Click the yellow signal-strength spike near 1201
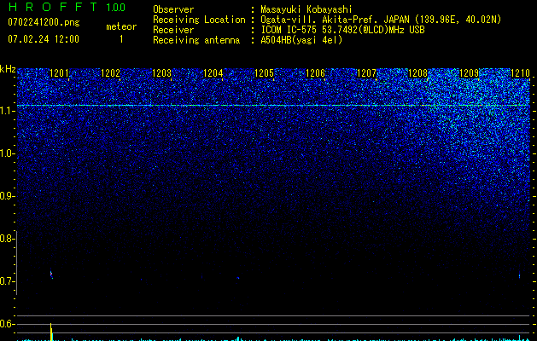537x341 pixels. click(51, 332)
